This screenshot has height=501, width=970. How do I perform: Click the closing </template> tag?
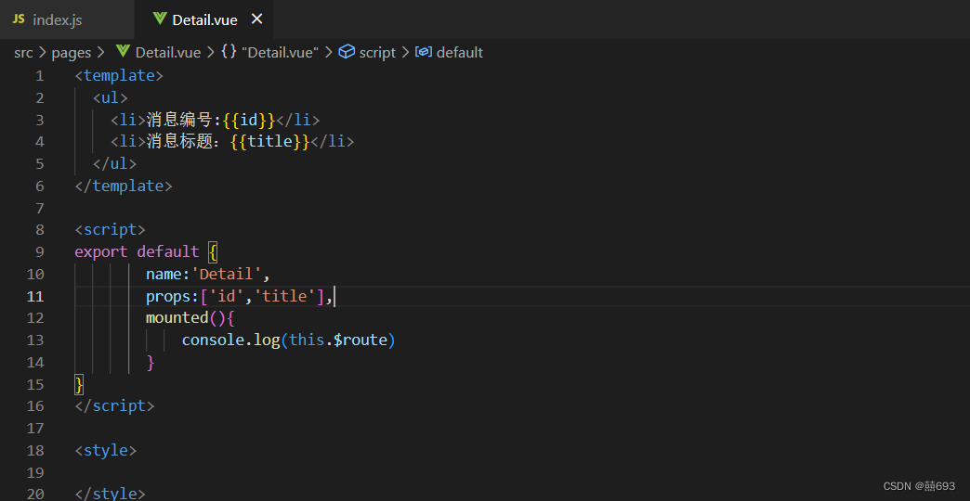(123, 186)
